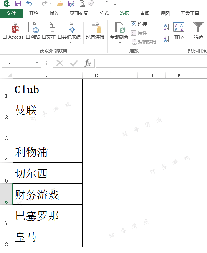Switch to the 视图 (View) tab
Image resolution: width=207 pixels, height=253 pixels.
tap(165, 13)
